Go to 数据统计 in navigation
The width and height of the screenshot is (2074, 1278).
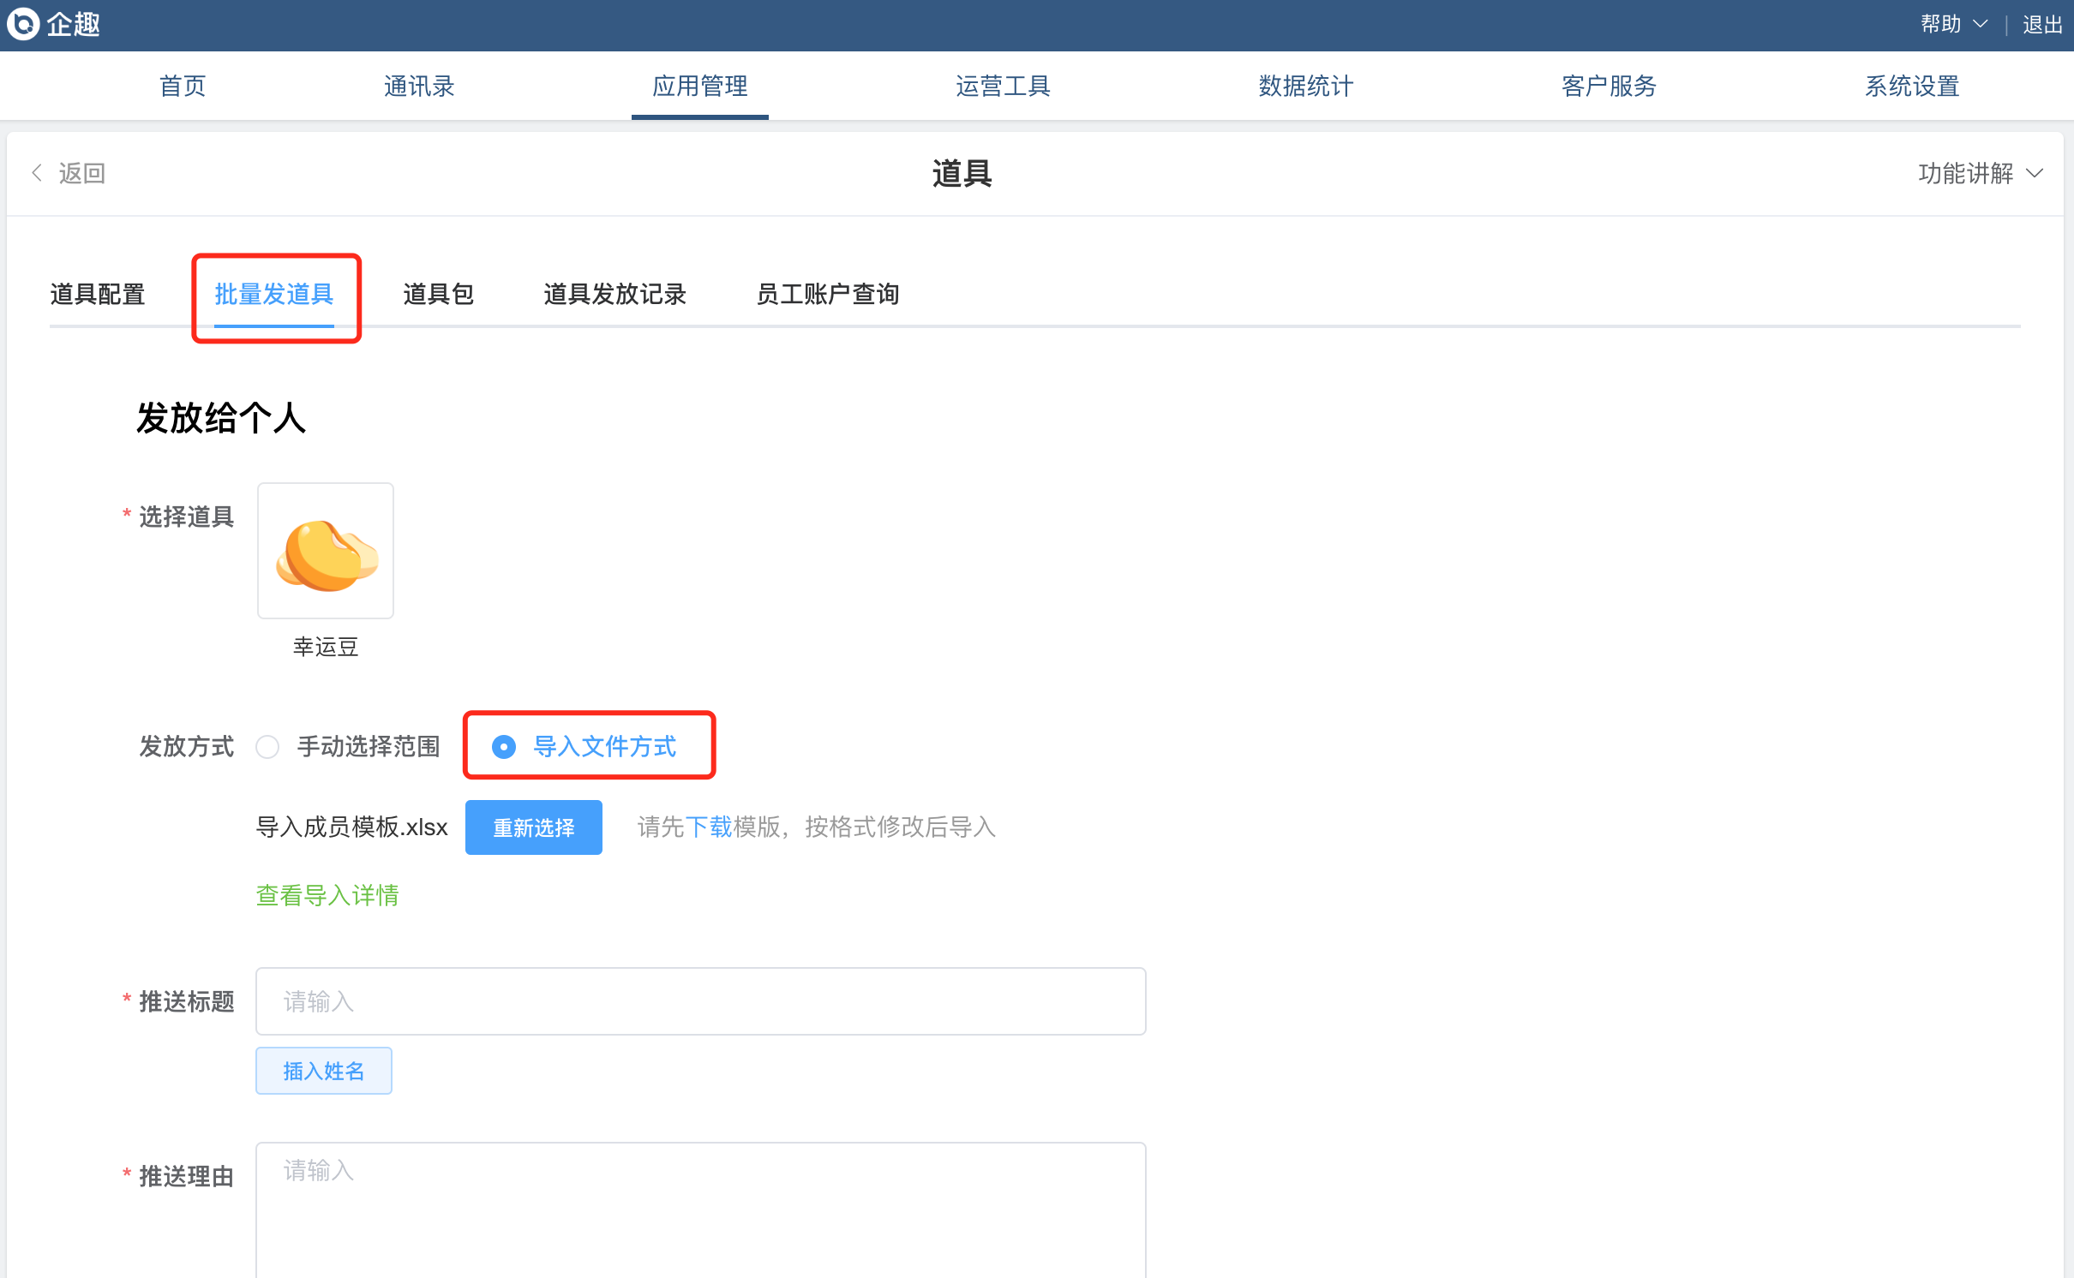click(x=1305, y=86)
